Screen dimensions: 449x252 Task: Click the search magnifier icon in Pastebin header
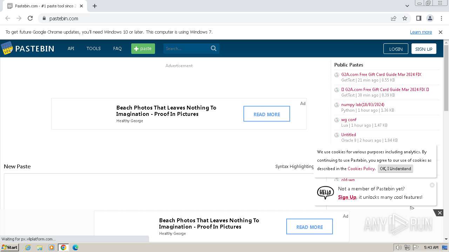214,48
